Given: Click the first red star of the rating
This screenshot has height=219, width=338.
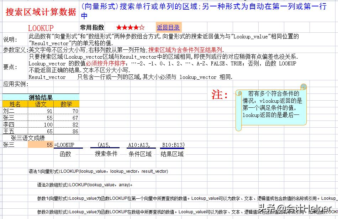Looking at the screenshot, I should pos(120,27).
